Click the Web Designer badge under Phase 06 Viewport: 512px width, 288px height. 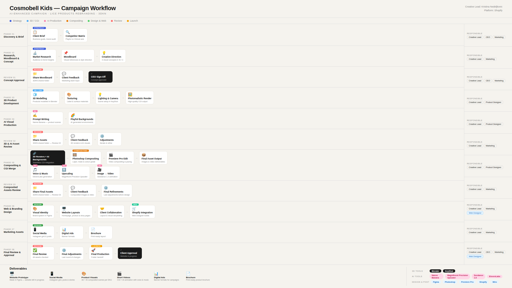[x=475, y=213]
